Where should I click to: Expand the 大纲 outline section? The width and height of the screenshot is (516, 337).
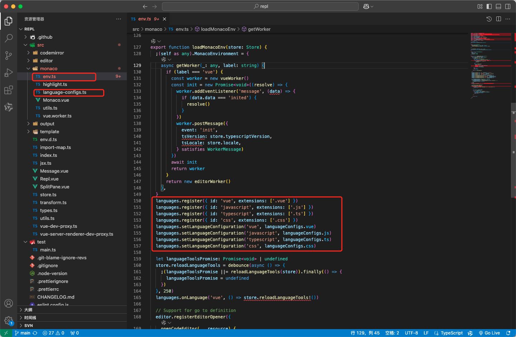click(x=72, y=310)
